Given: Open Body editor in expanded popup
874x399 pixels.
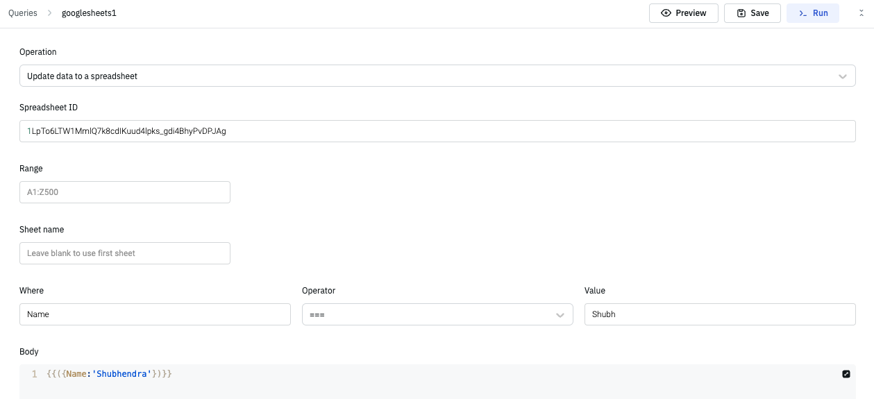Looking at the screenshot, I should click(846, 374).
